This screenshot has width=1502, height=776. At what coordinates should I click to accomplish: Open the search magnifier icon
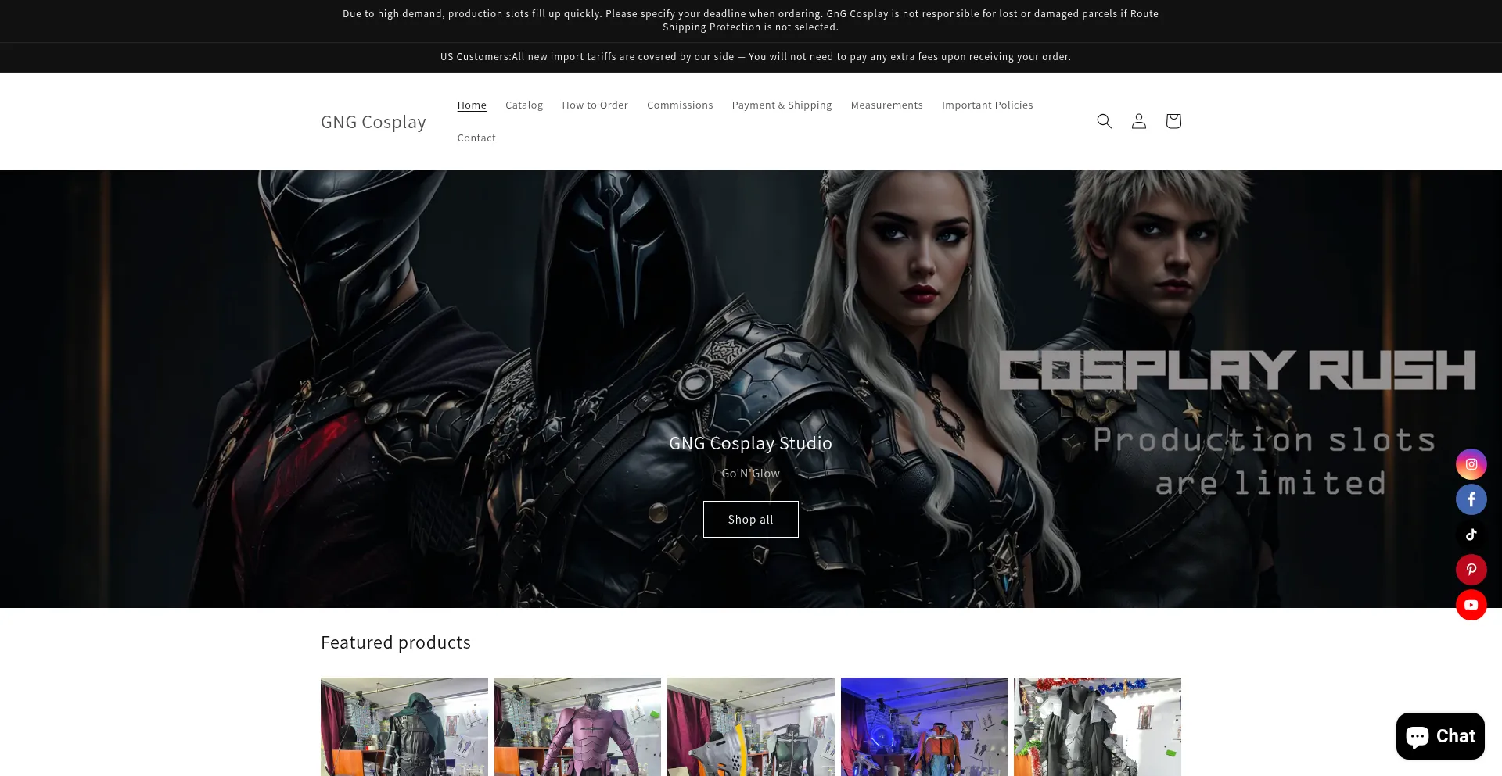pos(1104,121)
